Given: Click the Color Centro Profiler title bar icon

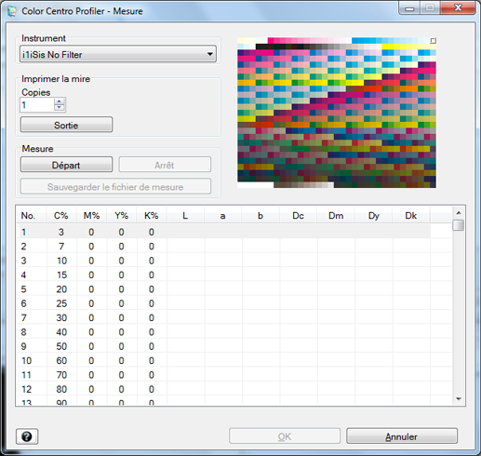Looking at the screenshot, I should coord(12,11).
